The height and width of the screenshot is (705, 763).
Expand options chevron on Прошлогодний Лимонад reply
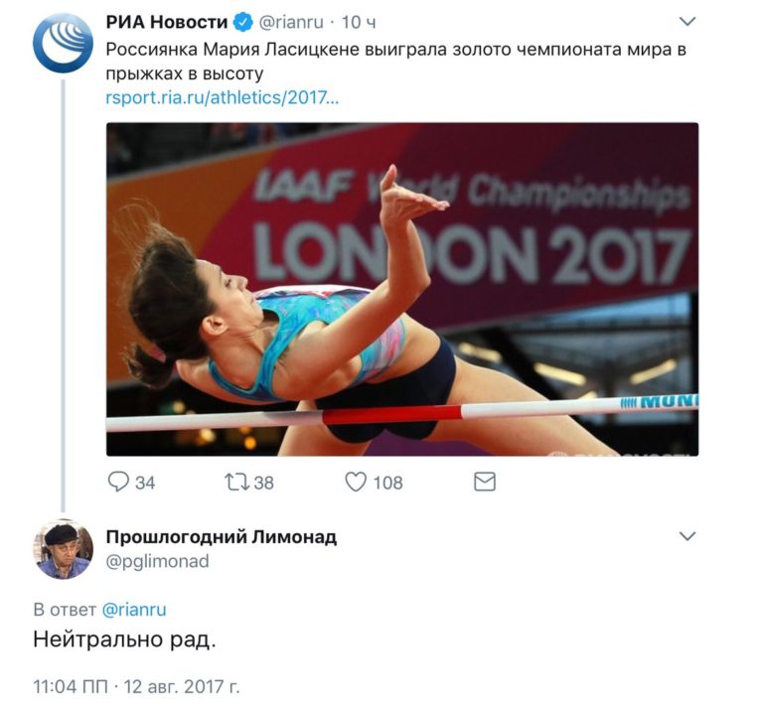pos(687,536)
